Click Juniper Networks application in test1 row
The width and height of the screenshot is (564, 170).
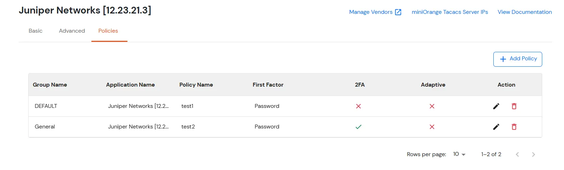click(x=139, y=106)
